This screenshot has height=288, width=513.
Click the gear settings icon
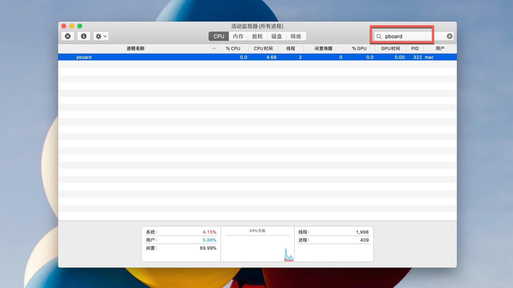coord(99,36)
